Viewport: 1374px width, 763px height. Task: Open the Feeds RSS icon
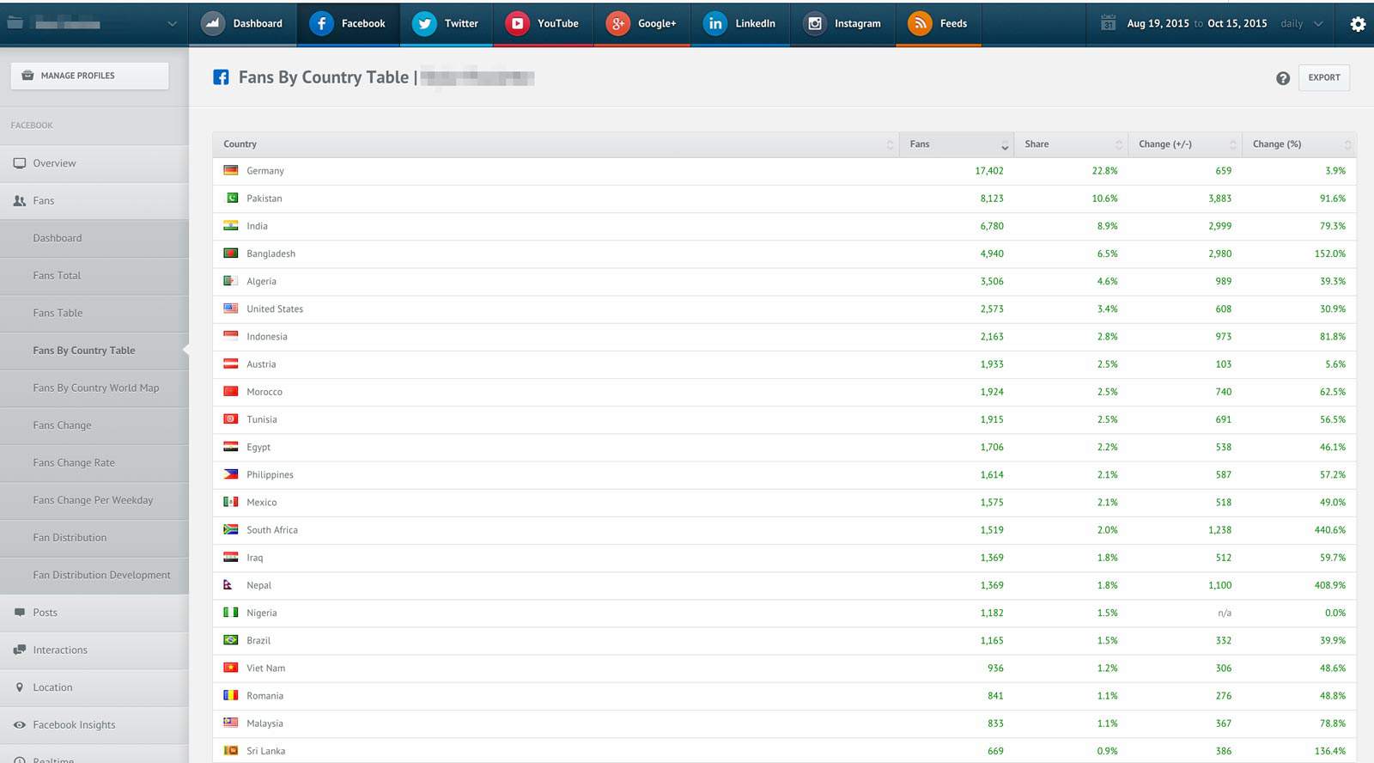pos(920,24)
